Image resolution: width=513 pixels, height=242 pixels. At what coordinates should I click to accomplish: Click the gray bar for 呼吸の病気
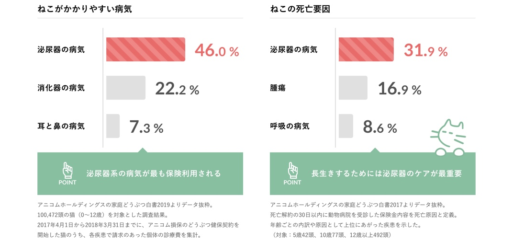click(346, 126)
